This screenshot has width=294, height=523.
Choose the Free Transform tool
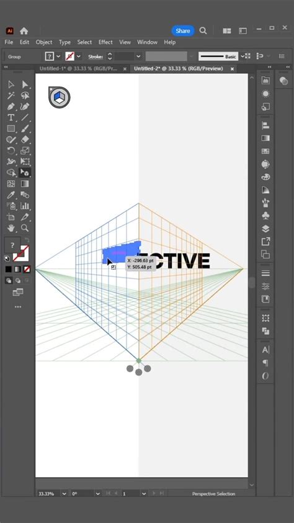(x=25, y=161)
